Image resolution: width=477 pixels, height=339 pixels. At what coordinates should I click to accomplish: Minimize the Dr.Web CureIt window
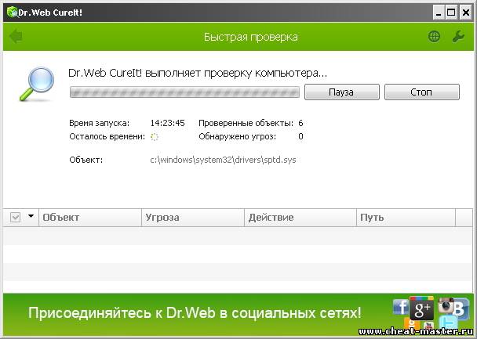click(x=437, y=12)
